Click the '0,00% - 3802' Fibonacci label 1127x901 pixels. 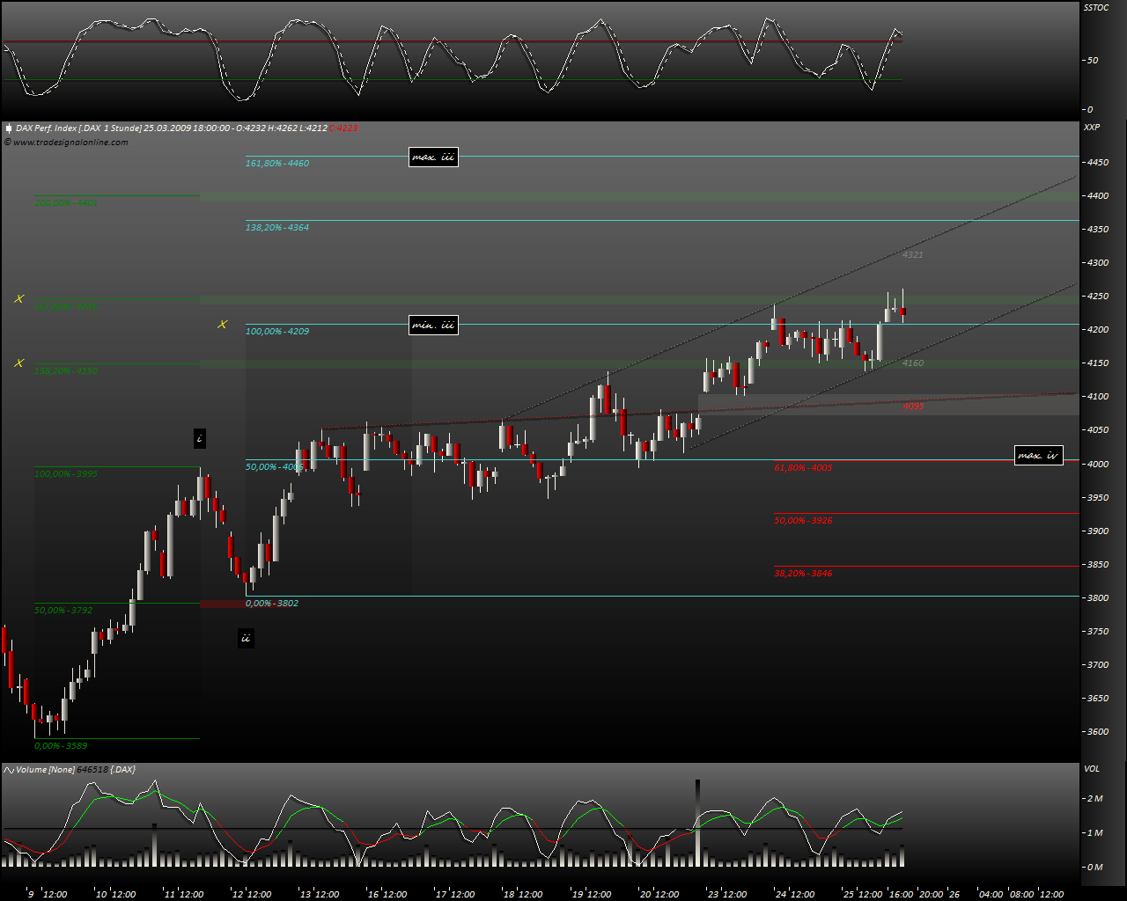pyautogui.click(x=272, y=604)
